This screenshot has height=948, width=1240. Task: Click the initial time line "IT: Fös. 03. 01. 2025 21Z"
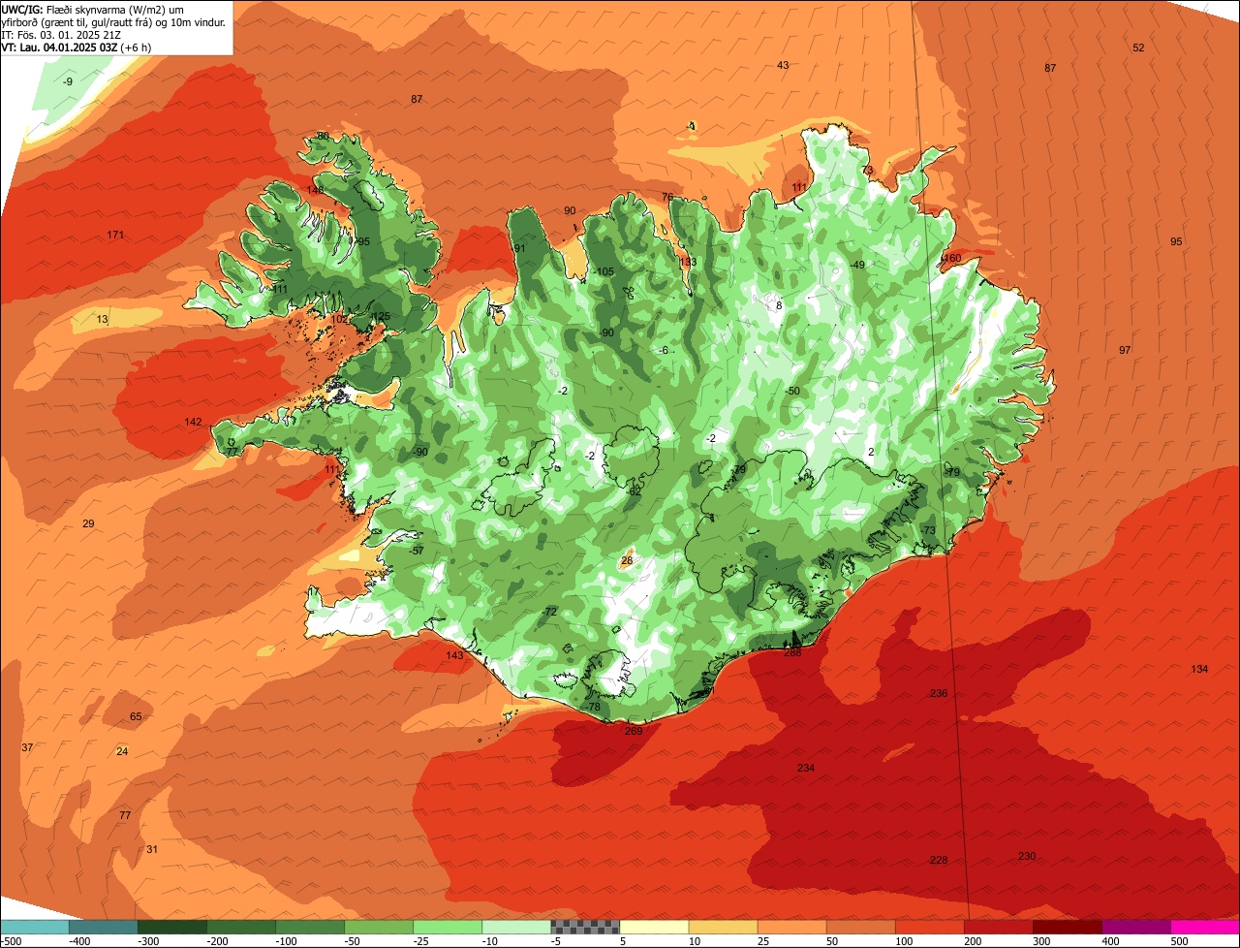click(62, 34)
